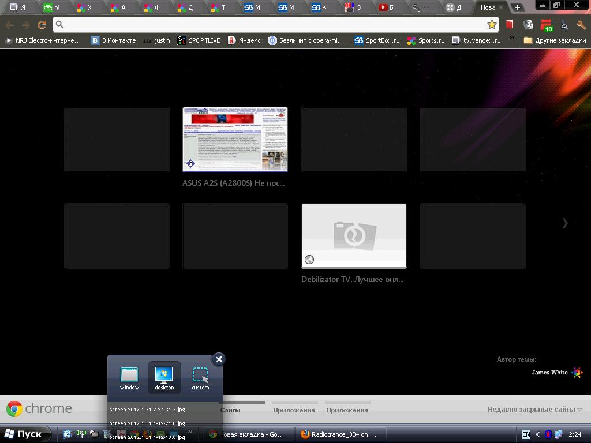Switch to the SB « tab
The width and height of the screenshot is (591, 443).
320,7
